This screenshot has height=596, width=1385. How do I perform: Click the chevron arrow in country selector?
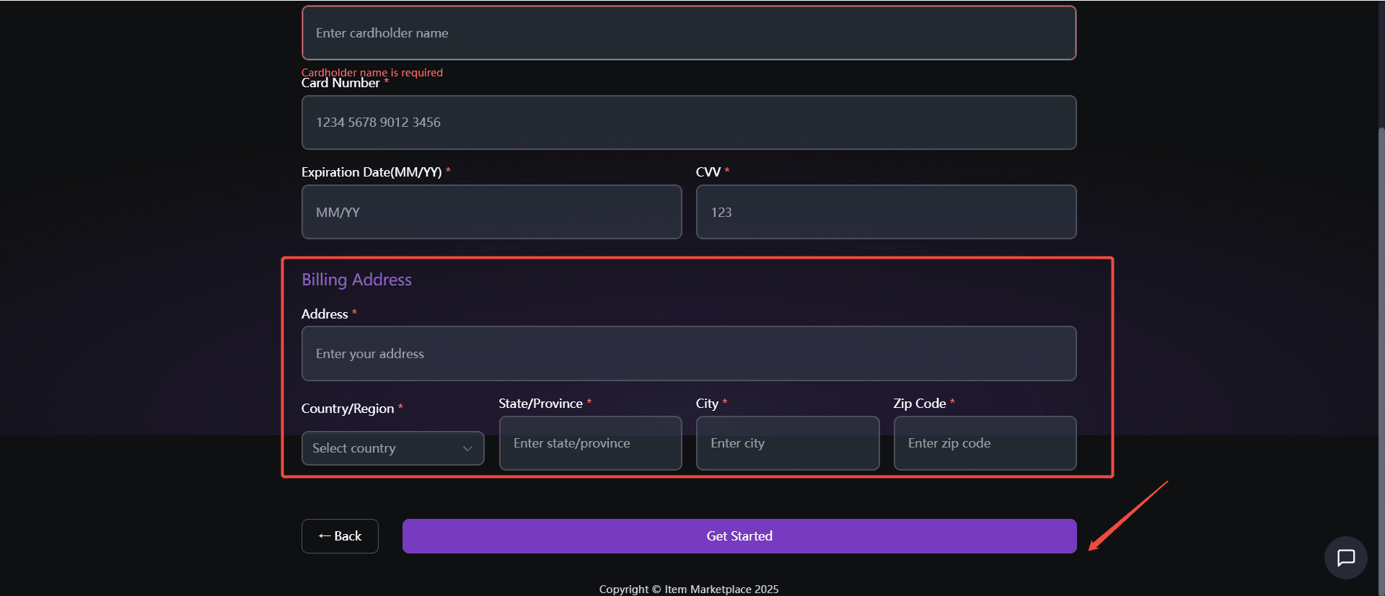pyautogui.click(x=467, y=448)
